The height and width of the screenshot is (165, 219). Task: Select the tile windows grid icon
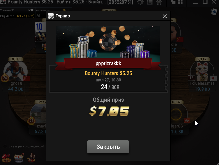180,2
